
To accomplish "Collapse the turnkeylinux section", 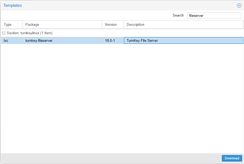I will (4, 33).
